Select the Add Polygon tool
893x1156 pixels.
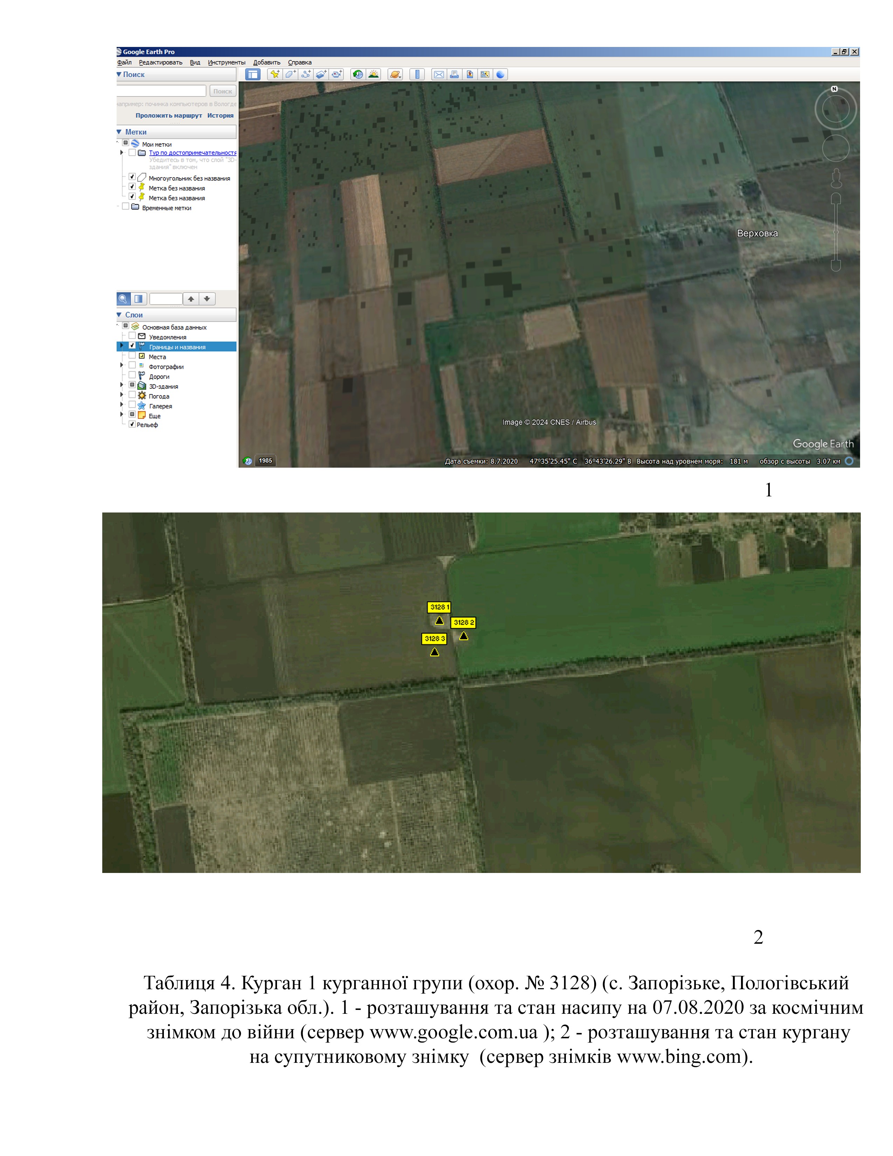coord(290,75)
